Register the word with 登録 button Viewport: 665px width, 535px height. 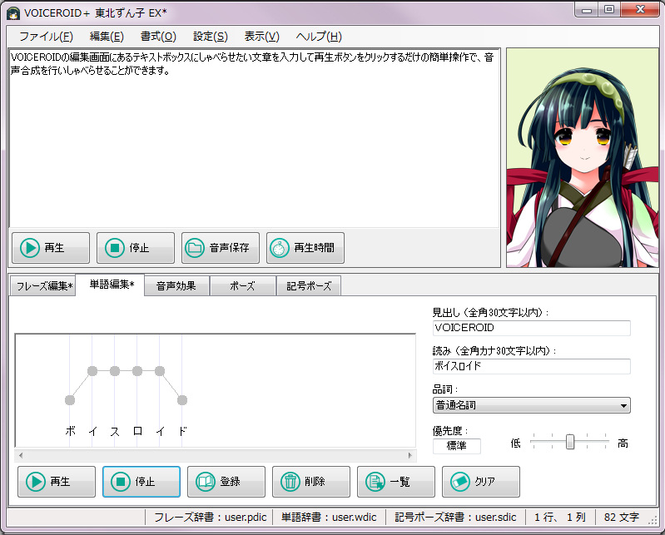(226, 482)
